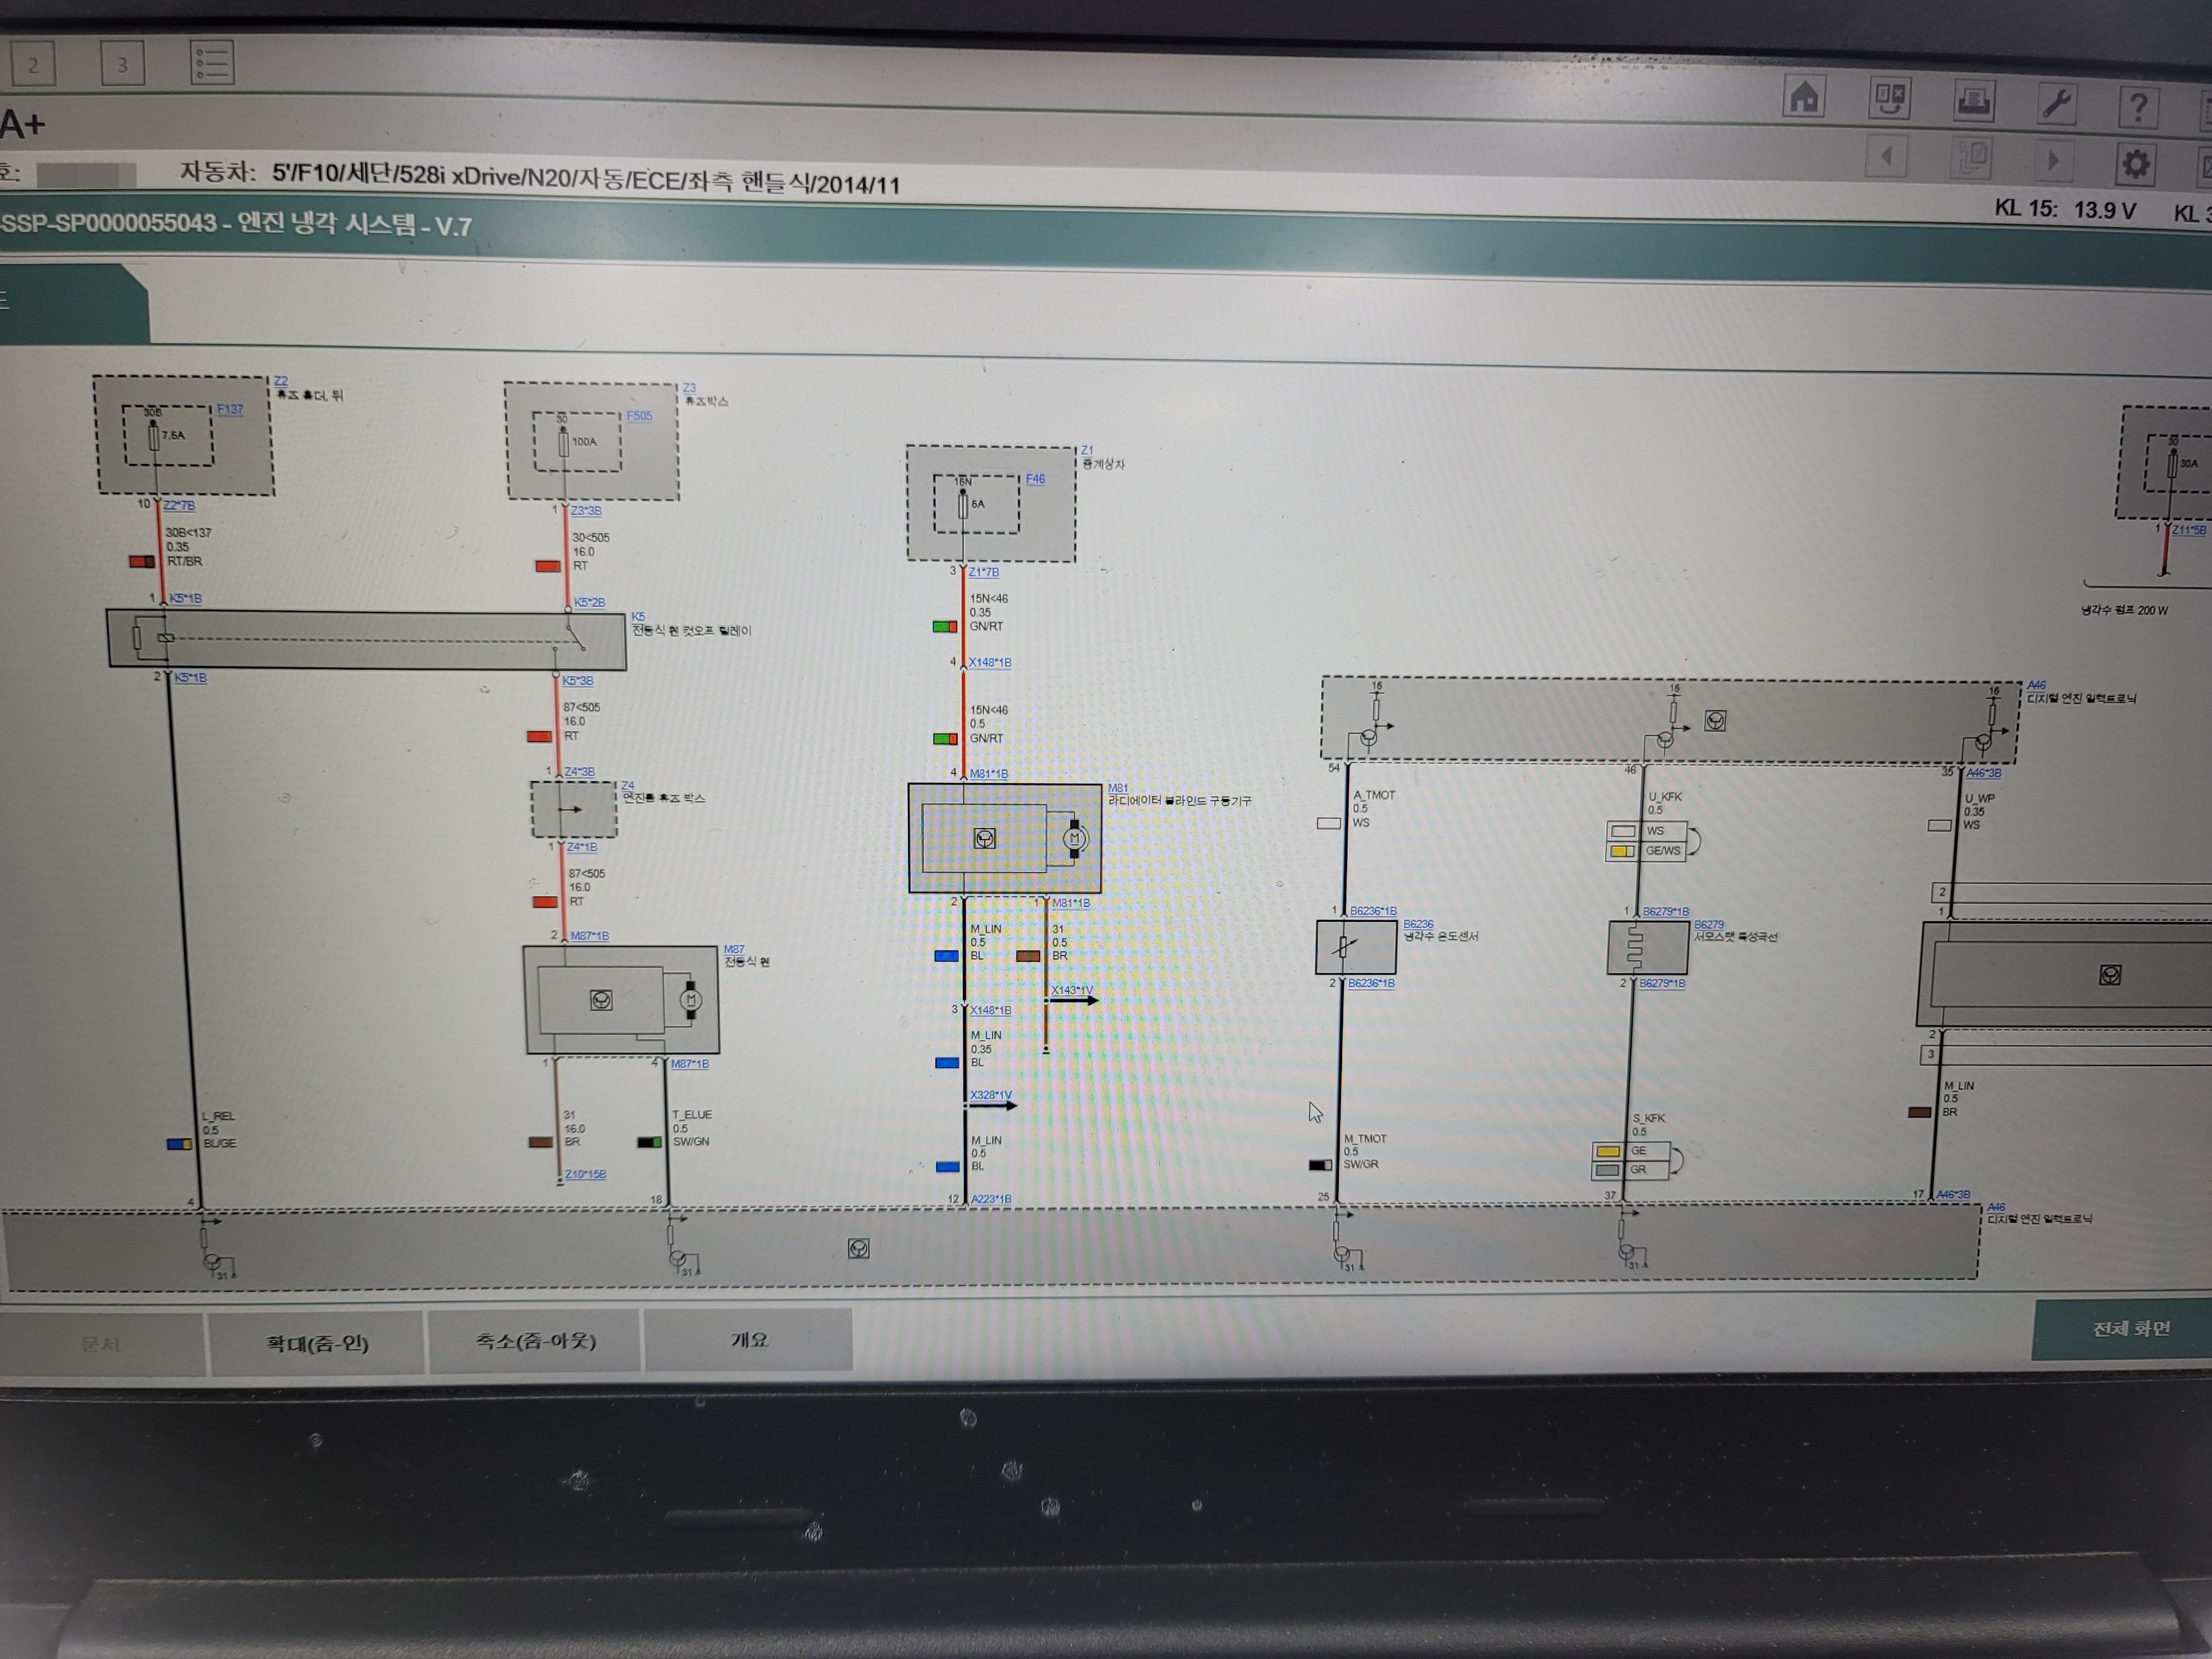Viewport: 2212px width, 1659px height.
Task: Navigate back with the left arrow icon
Action: click(1886, 156)
